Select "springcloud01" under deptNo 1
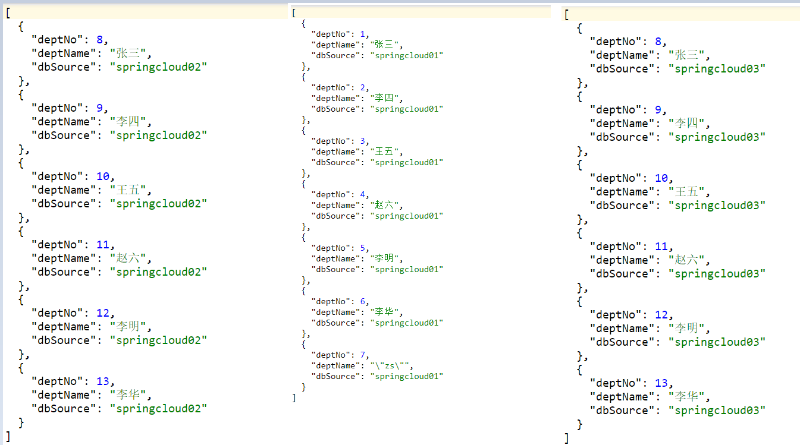The height and width of the screenshot is (445, 800). (407, 55)
